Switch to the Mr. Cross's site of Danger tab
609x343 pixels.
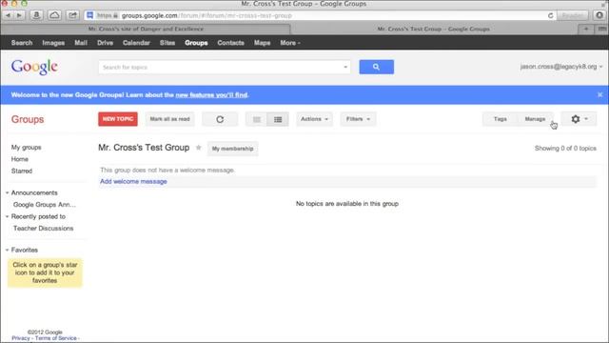coord(146,29)
